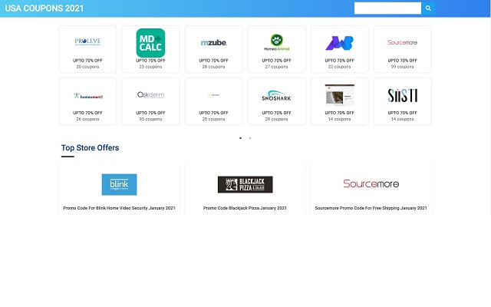The image size is (491, 307).
Task: Open Promo Code For Blink Home Video Security link
Action: click(120, 208)
